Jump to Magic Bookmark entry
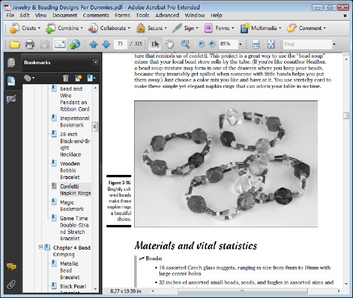The width and height of the screenshot is (353, 298). (x=72, y=206)
